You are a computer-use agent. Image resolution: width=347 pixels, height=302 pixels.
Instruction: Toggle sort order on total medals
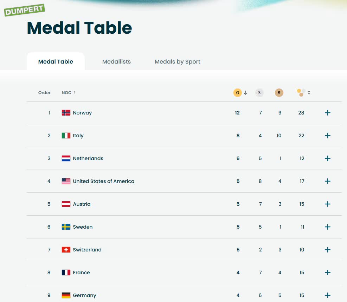click(x=309, y=93)
